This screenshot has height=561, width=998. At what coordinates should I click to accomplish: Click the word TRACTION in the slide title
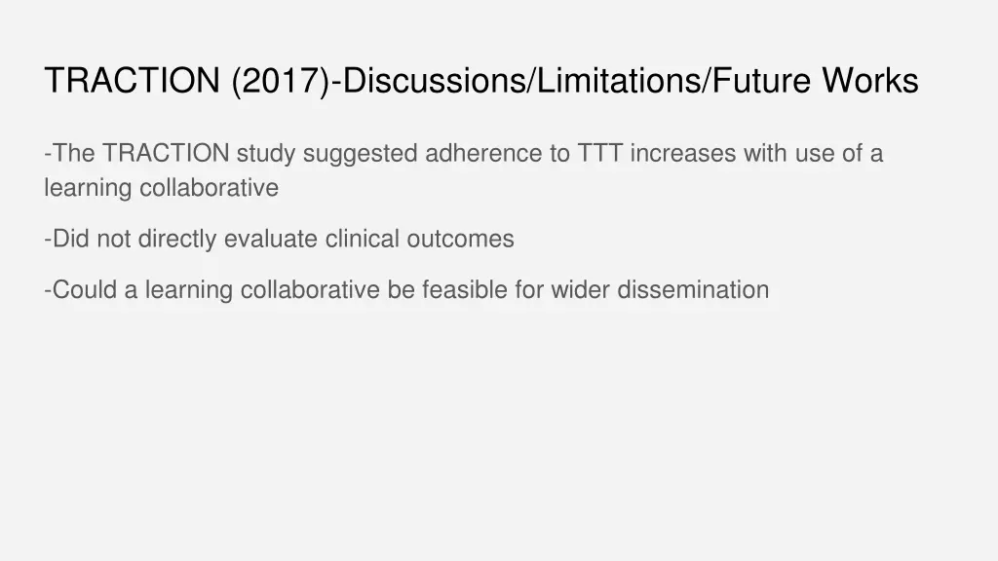pos(133,81)
